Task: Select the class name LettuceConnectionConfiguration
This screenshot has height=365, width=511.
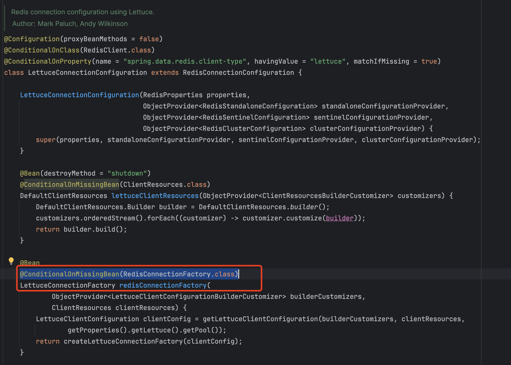Action: pos(87,73)
